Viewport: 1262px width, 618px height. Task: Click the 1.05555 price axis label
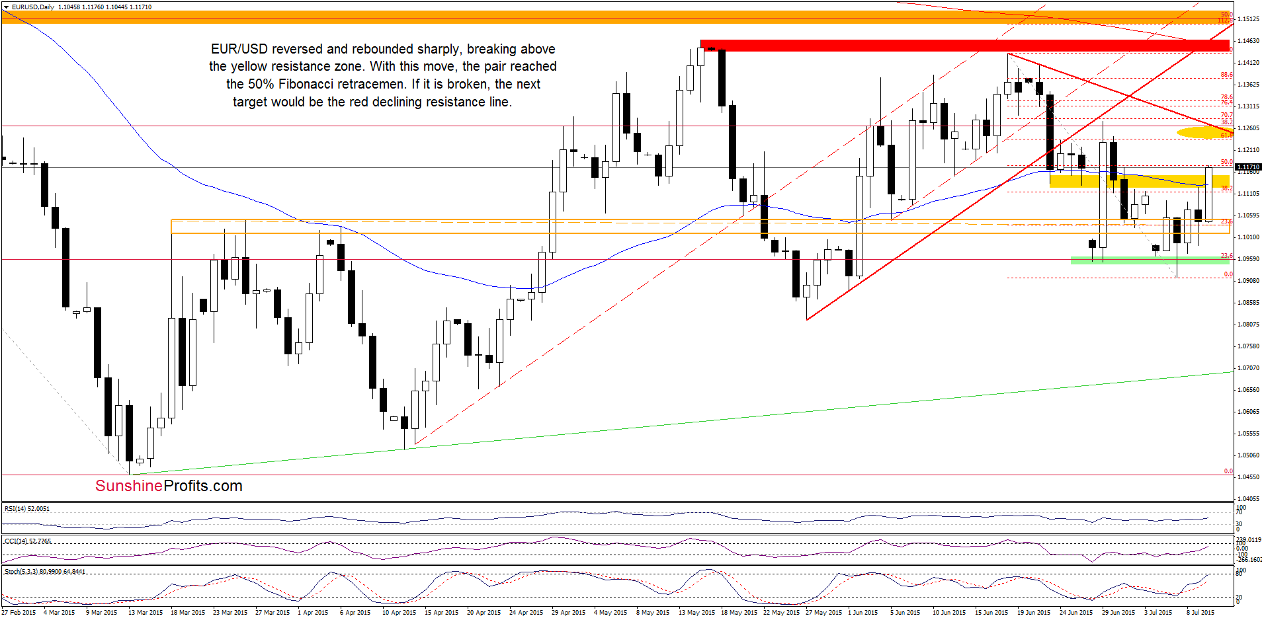pyautogui.click(x=1248, y=434)
